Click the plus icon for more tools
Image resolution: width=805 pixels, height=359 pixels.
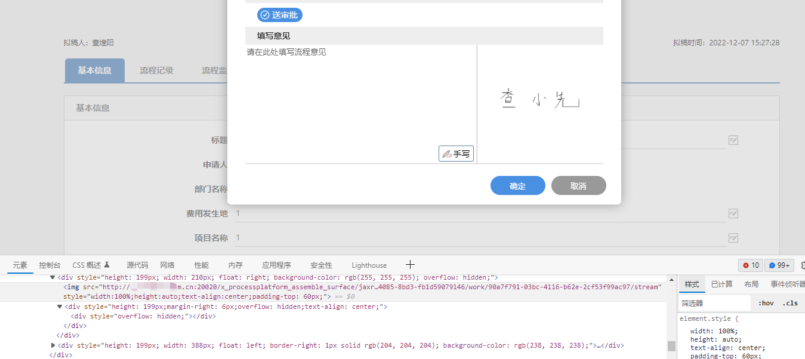410,265
